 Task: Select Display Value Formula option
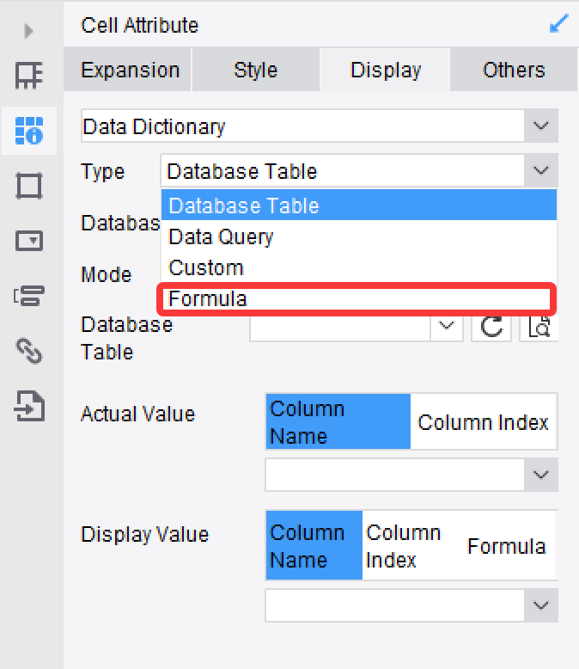[x=508, y=545]
